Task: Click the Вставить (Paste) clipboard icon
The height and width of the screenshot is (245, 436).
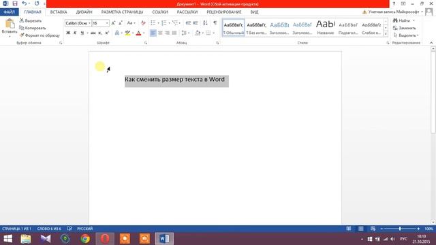Action: pos(10,24)
